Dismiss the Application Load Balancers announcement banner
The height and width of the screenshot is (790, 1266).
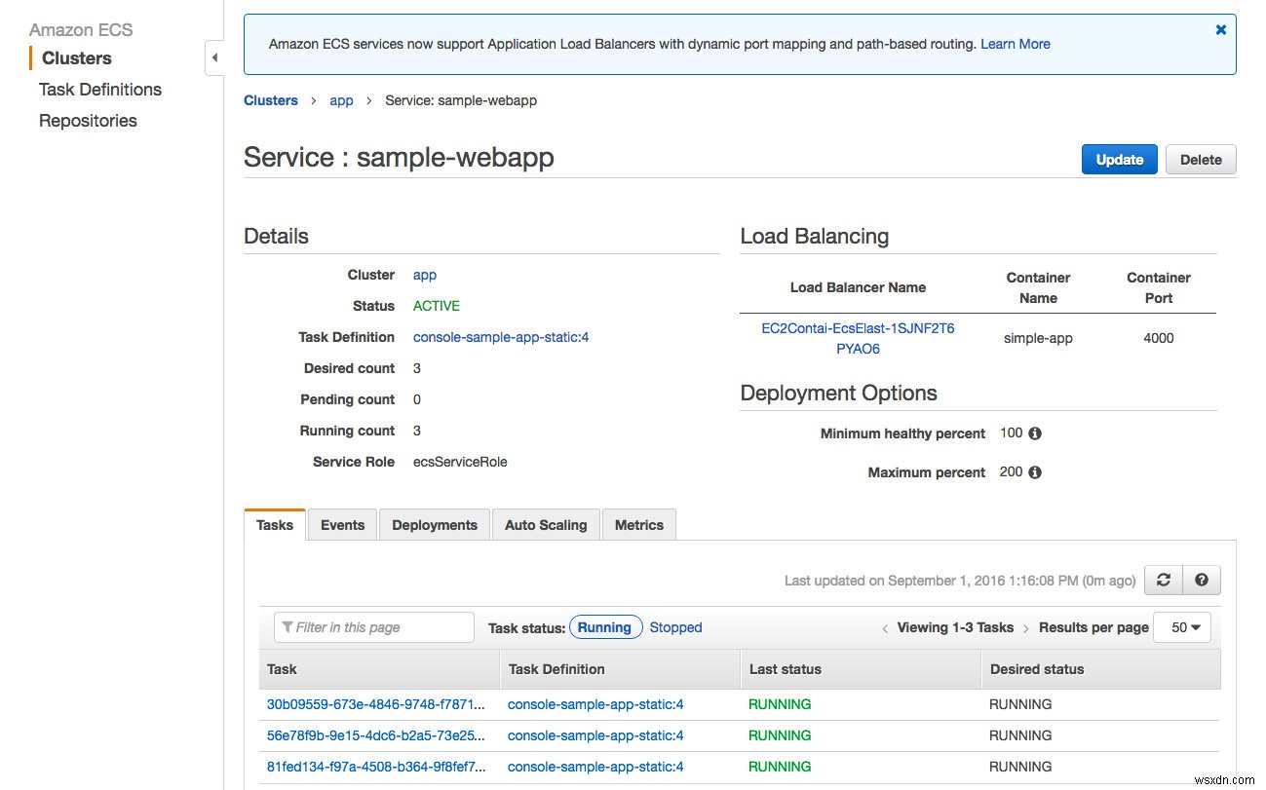click(x=1220, y=29)
